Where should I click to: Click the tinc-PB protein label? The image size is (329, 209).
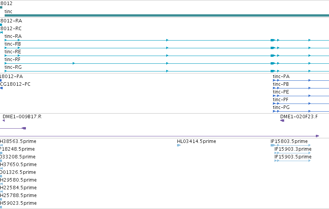pyautogui.click(x=281, y=84)
